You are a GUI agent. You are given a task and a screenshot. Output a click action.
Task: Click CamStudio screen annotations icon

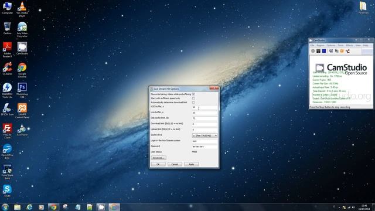click(x=336, y=51)
